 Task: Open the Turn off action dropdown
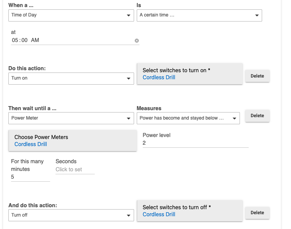coord(71,215)
